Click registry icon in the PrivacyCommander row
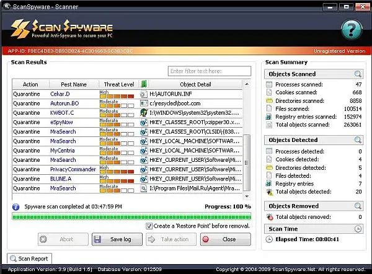The width and height of the screenshot is (372, 274). click(x=144, y=170)
